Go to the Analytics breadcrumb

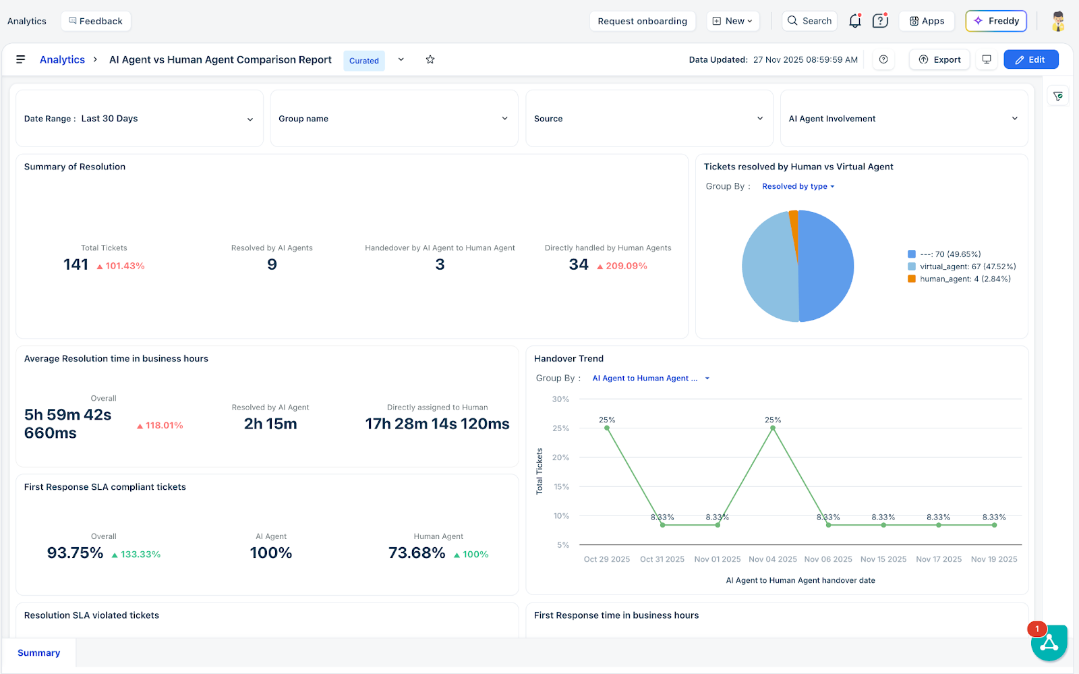[x=62, y=59]
